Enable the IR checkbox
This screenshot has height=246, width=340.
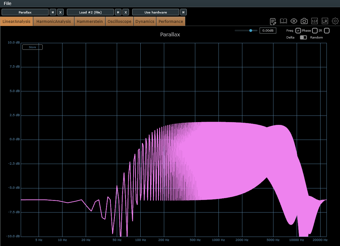click(327, 31)
